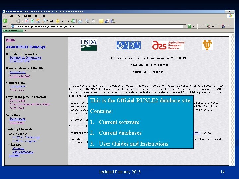The image size is (239, 179).
Task: Click the Windows flag logo in the menu bar
Action: [231, 16]
